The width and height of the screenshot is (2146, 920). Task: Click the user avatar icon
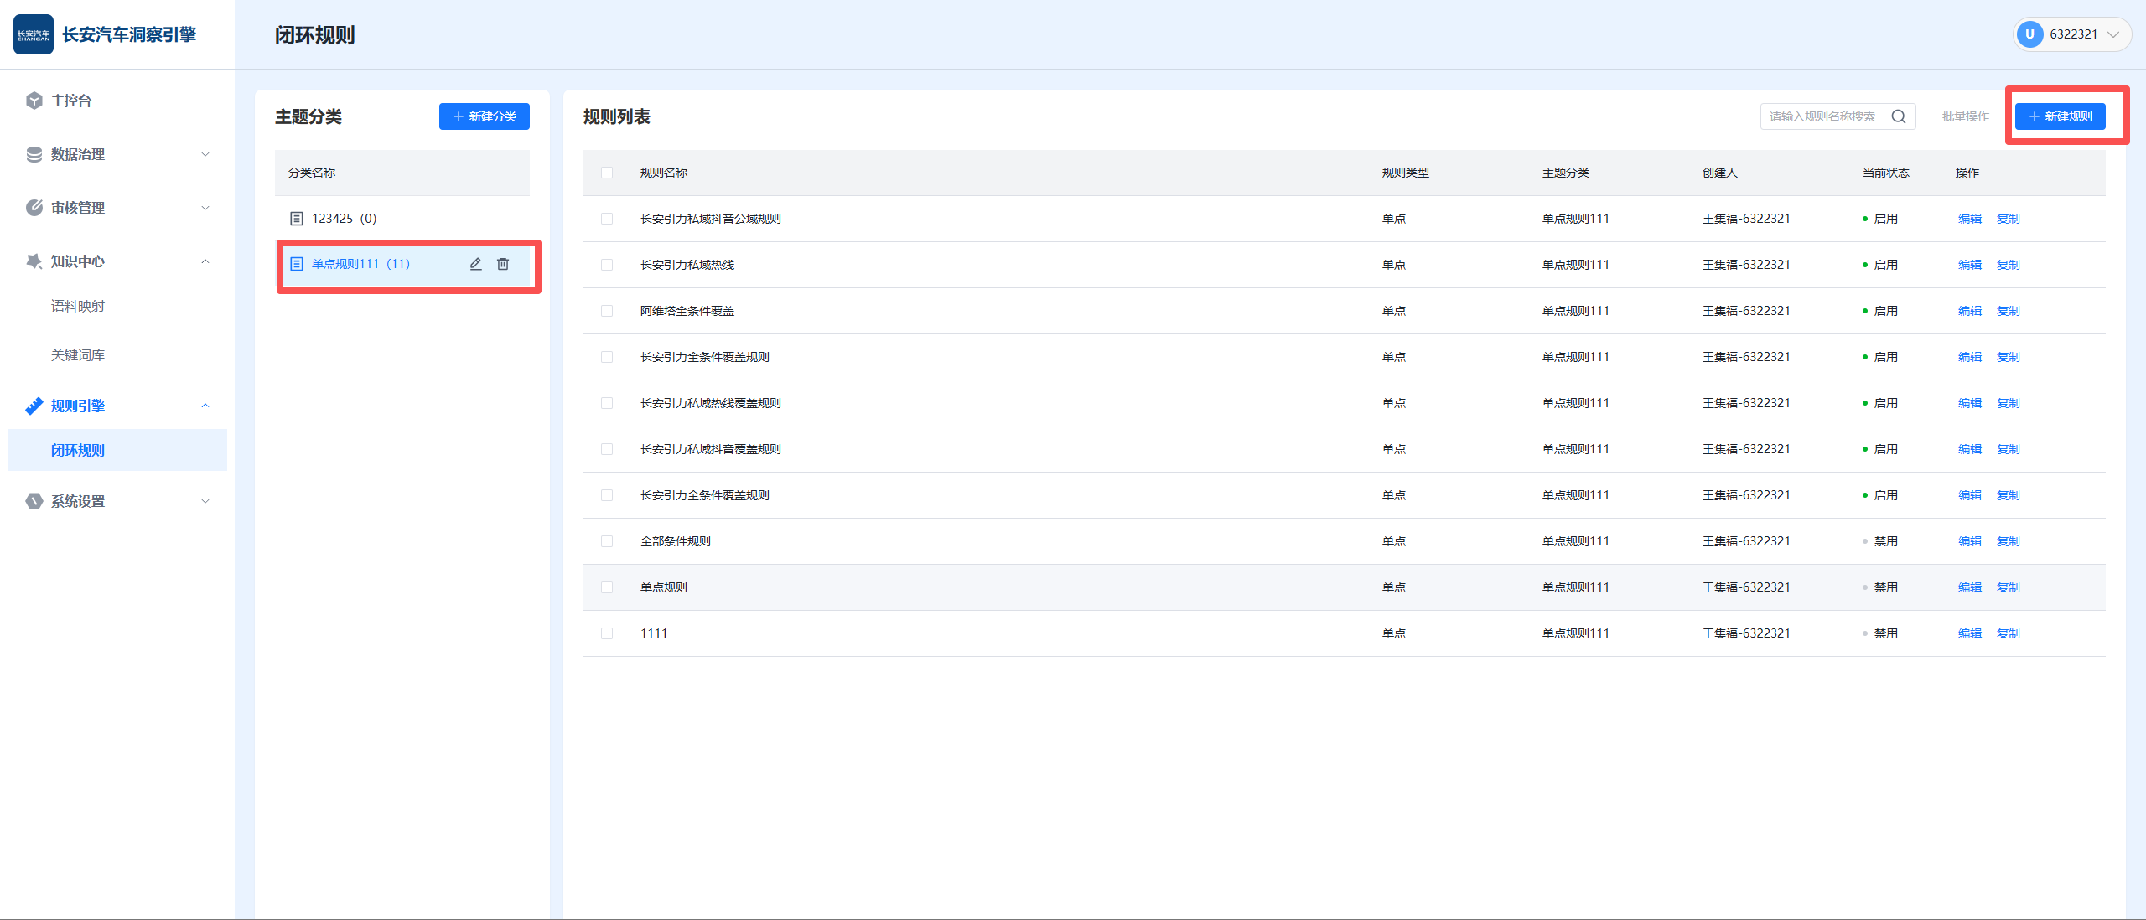(x=2029, y=34)
